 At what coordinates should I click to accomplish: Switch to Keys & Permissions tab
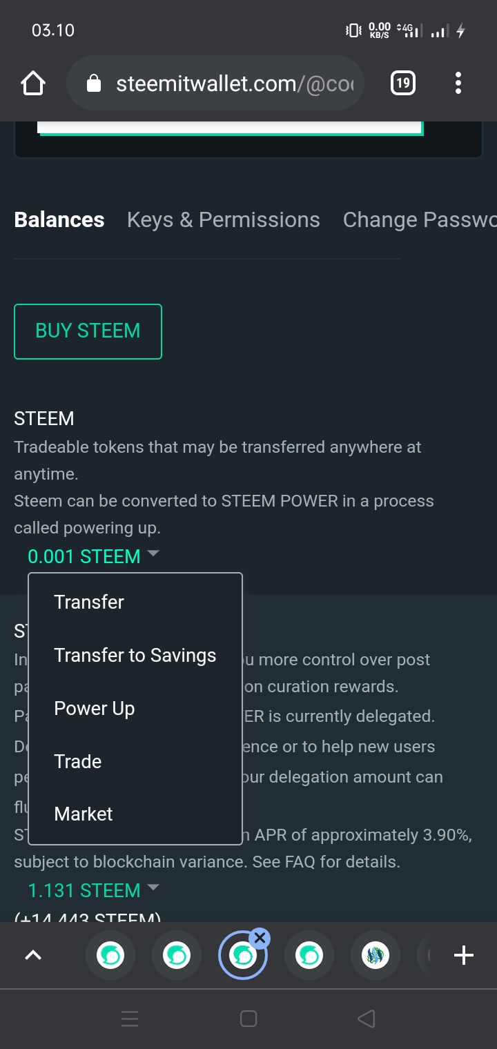224,219
